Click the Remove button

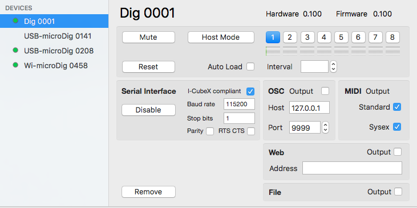coord(148,192)
